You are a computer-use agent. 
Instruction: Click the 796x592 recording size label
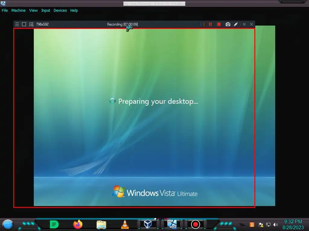pos(42,24)
